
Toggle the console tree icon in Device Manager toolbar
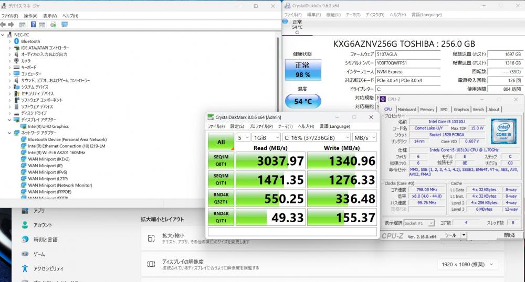22,25
